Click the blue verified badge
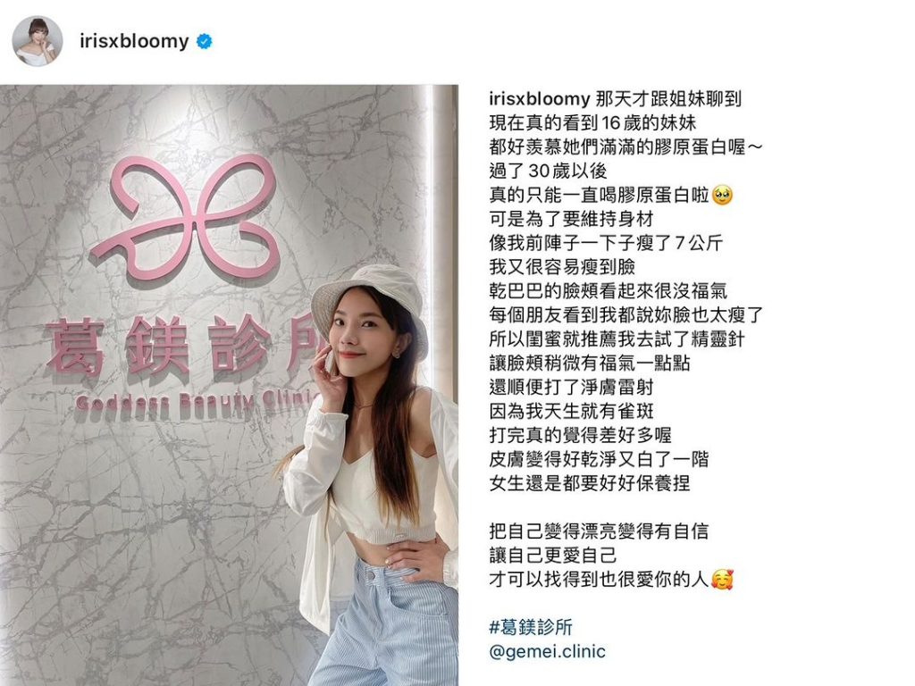This screenshot has width=915, height=686. click(x=205, y=41)
